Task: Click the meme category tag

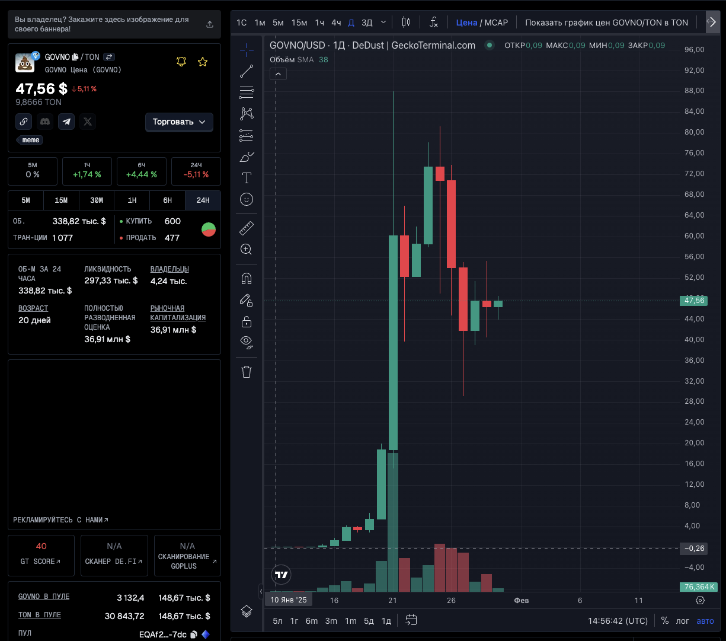Action: (x=31, y=140)
